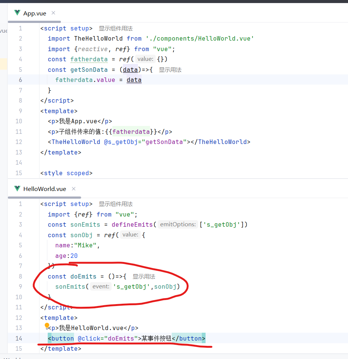Click the Vue logo icon on App.vue tab
Image resolution: width=348 pixels, height=359 pixels.
click(x=17, y=13)
